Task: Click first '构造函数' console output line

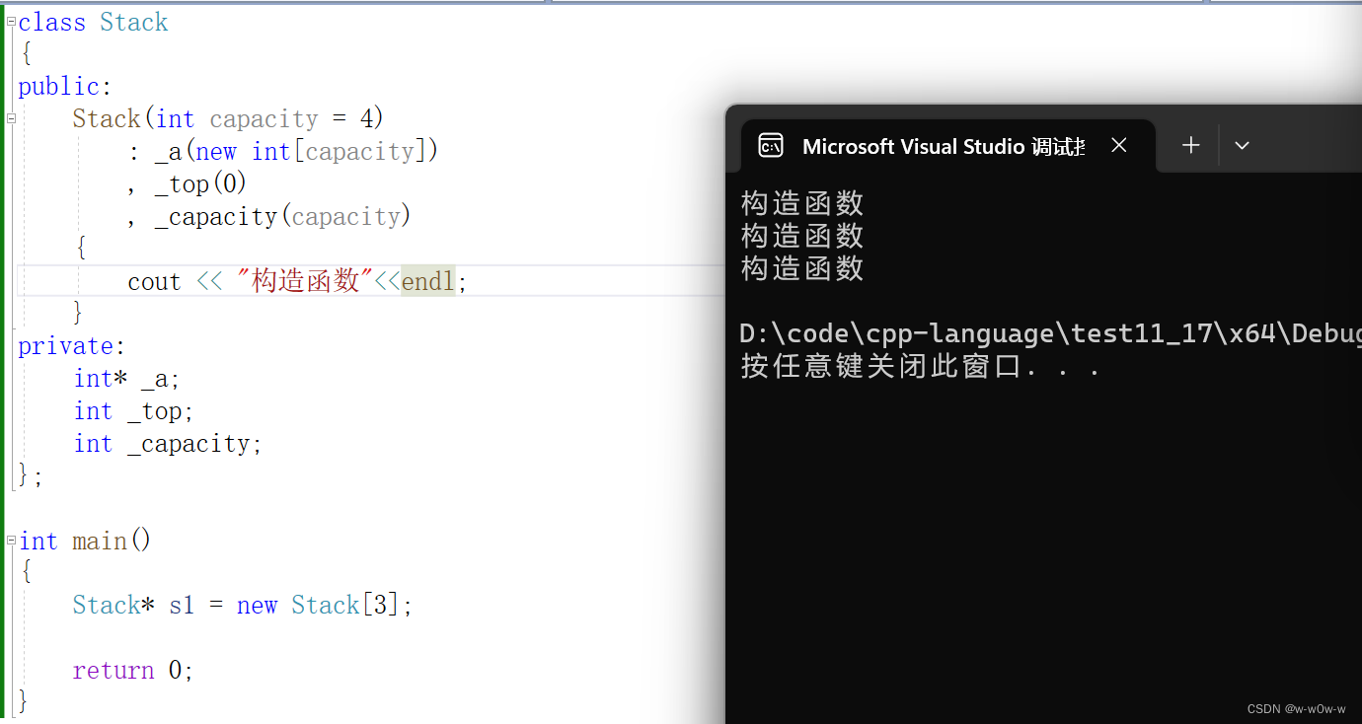Action: [x=802, y=203]
